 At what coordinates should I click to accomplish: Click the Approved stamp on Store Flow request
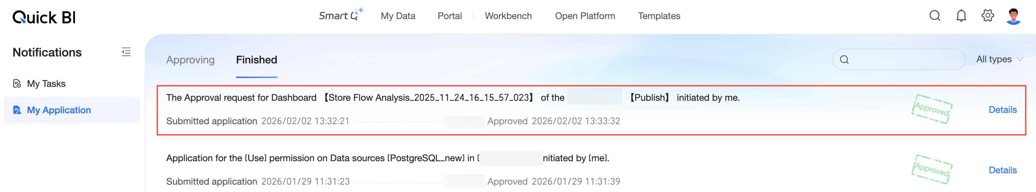(932, 109)
